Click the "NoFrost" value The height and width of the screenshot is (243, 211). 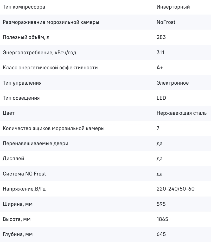pos(166,22)
